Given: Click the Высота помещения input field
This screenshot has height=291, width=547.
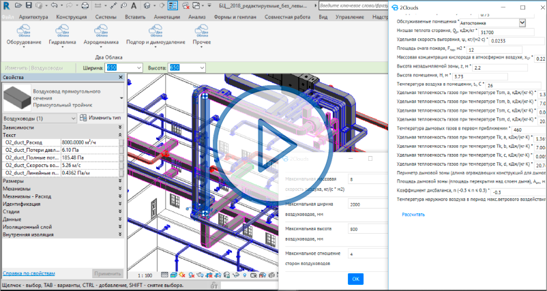Looking at the screenshot, I should [x=479, y=77].
